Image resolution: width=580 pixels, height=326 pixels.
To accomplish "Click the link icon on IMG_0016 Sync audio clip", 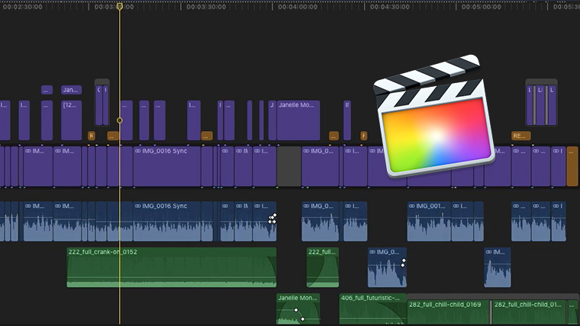I will pos(137,206).
